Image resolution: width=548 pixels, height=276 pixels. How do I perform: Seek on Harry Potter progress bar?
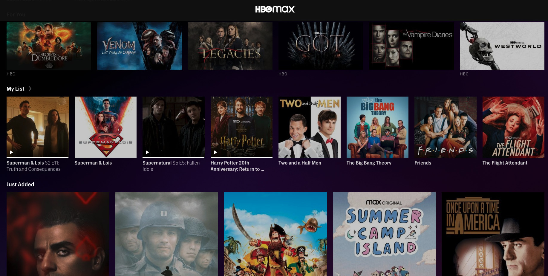tap(241, 157)
